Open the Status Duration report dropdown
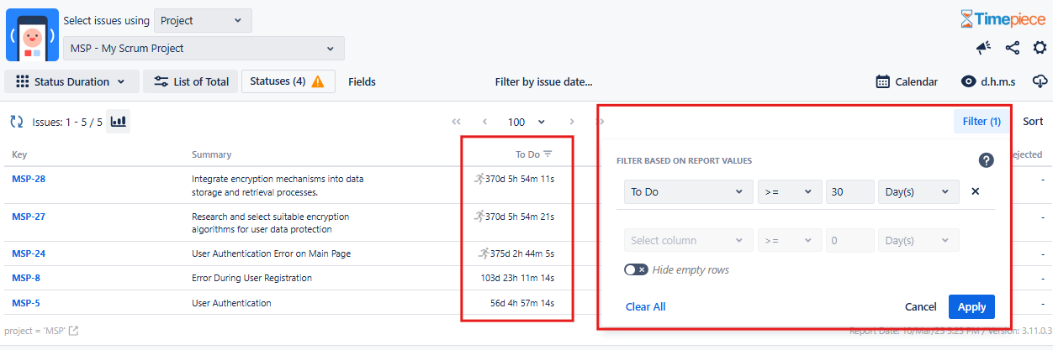 pyautogui.click(x=71, y=81)
